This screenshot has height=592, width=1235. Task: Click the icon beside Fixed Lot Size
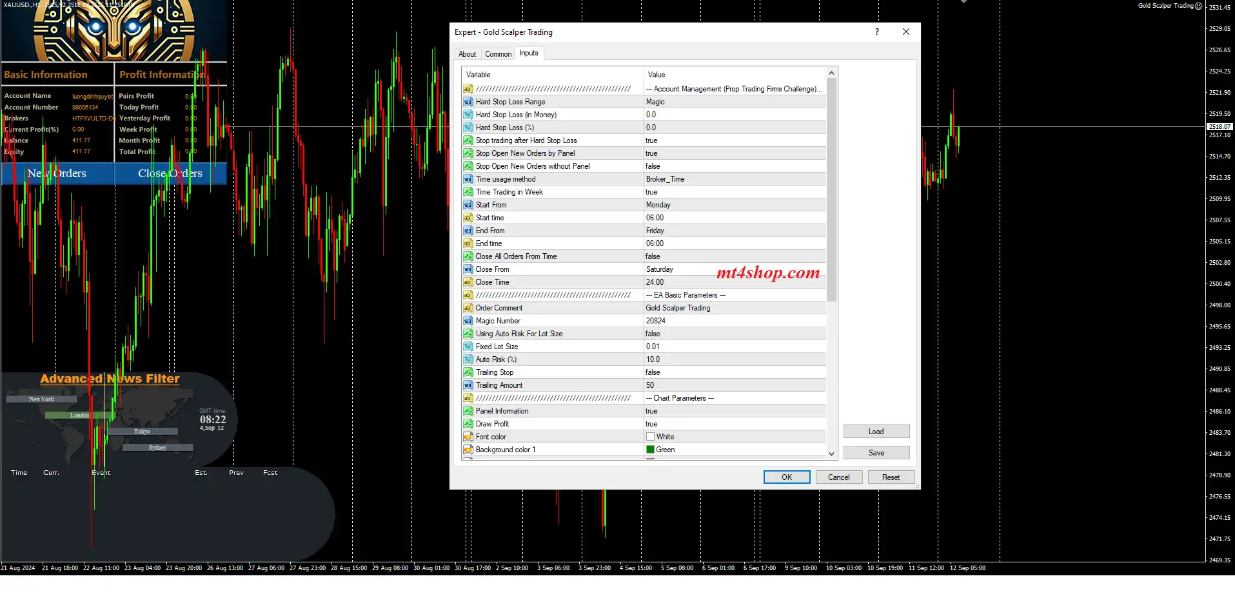[468, 347]
